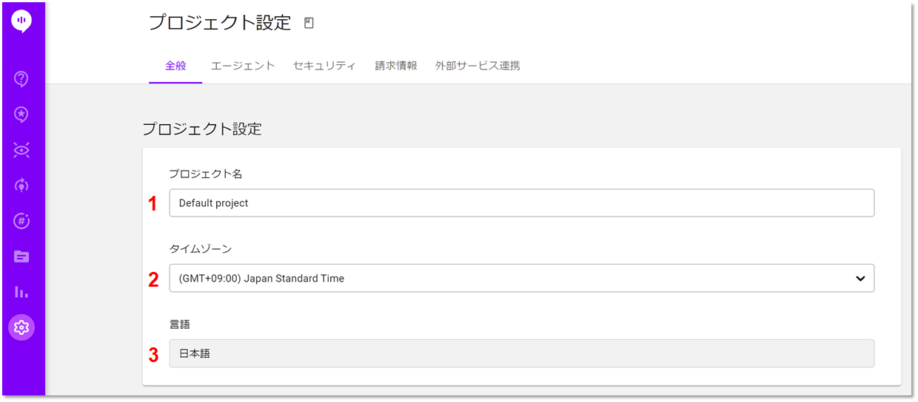Switch to the エージェント tab
Viewport: 918px width, 402px height.
tap(243, 66)
